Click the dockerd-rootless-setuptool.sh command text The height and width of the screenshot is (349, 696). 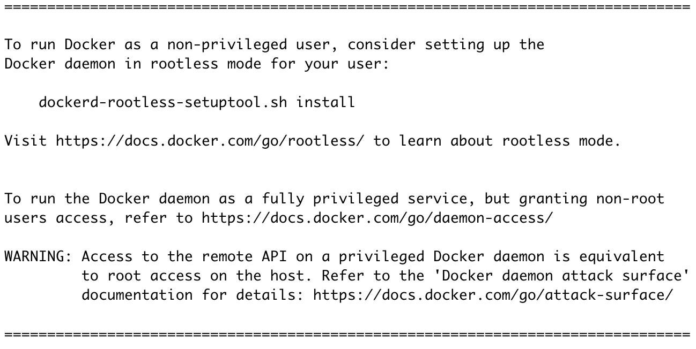pyautogui.click(x=163, y=102)
